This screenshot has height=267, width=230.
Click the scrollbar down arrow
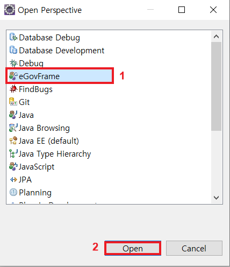click(x=217, y=198)
